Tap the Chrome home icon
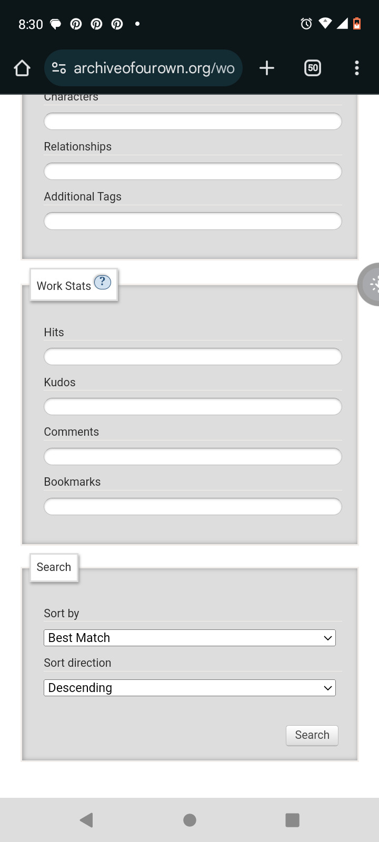379x842 pixels. [22, 68]
